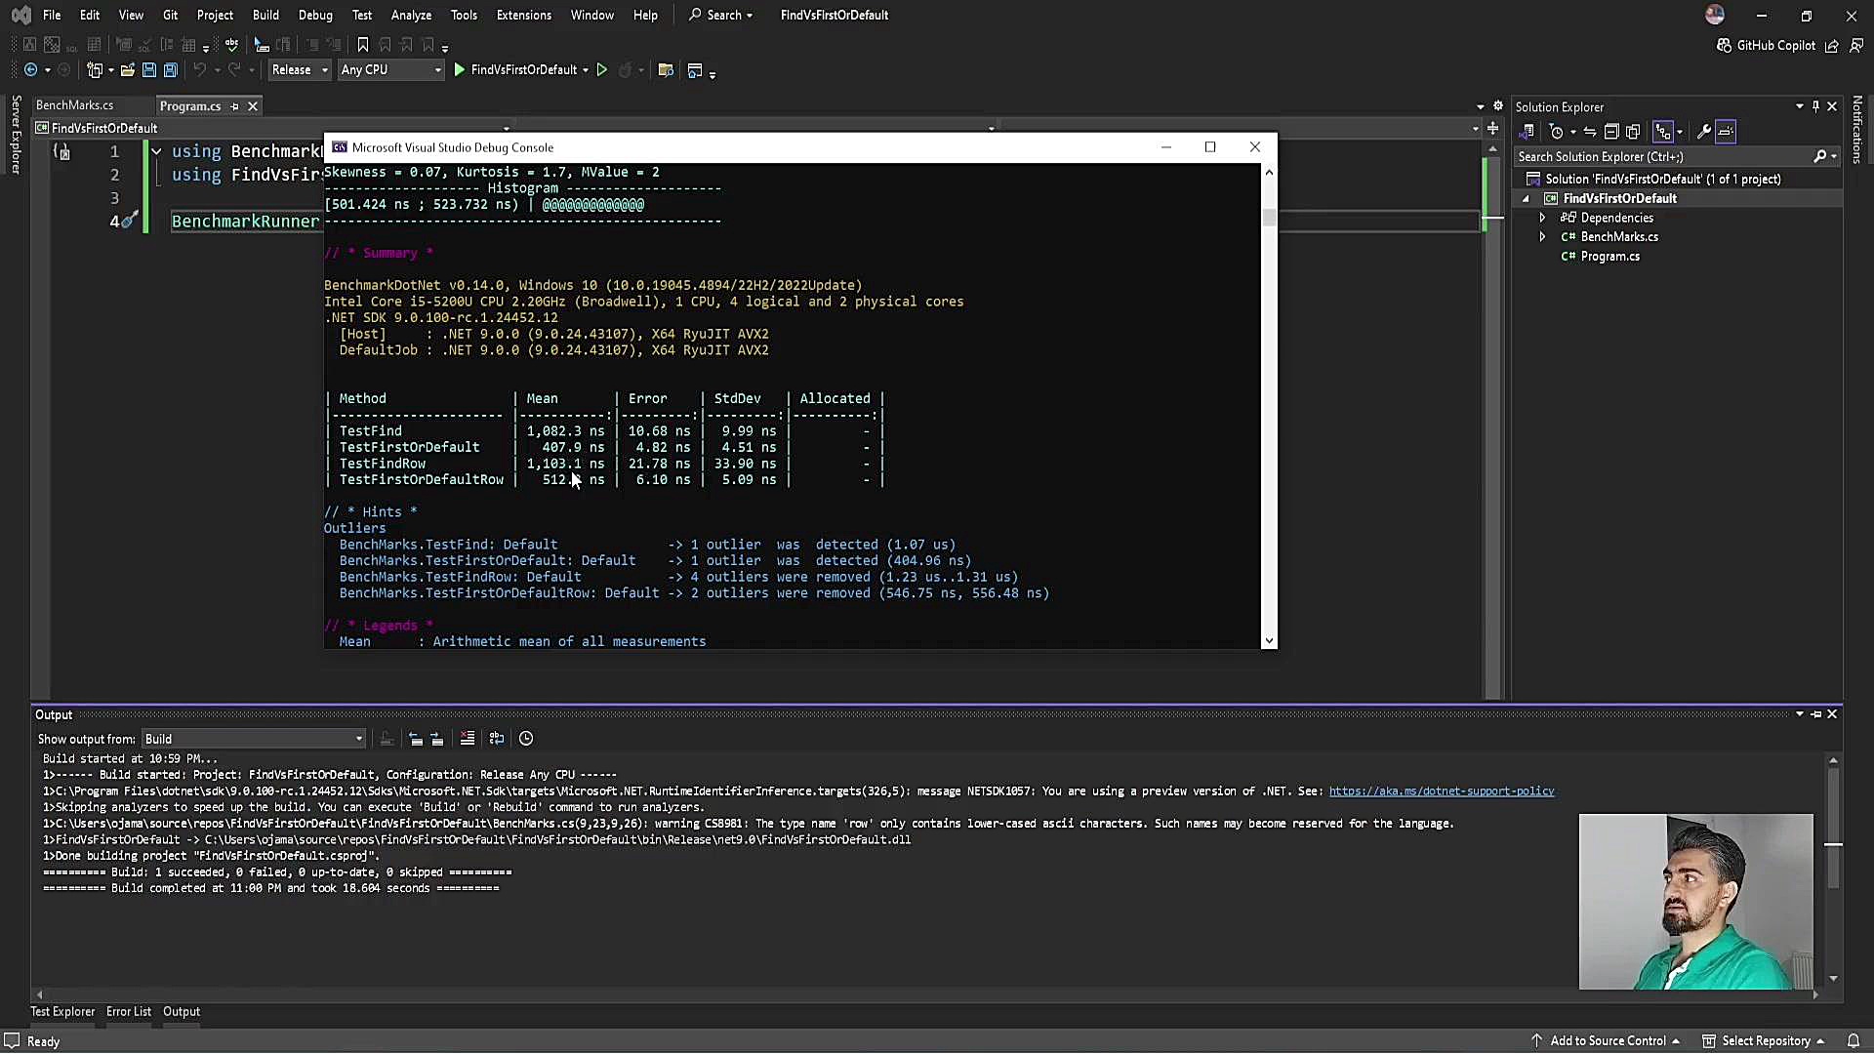Collapse the using directives fold on line 1
The height and width of the screenshot is (1054, 1874).
click(156, 151)
